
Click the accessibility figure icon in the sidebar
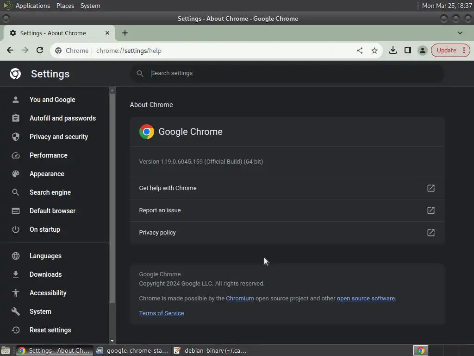click(x=16, y=293)
